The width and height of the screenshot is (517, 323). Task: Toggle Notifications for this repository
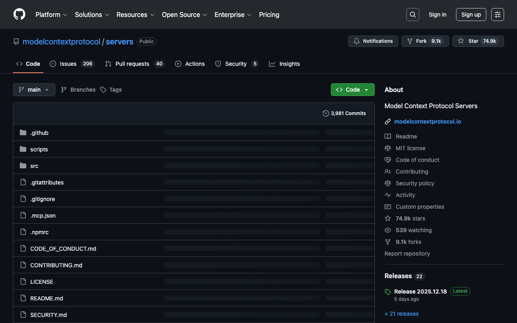pyautogui.click(x=373, y=41)
